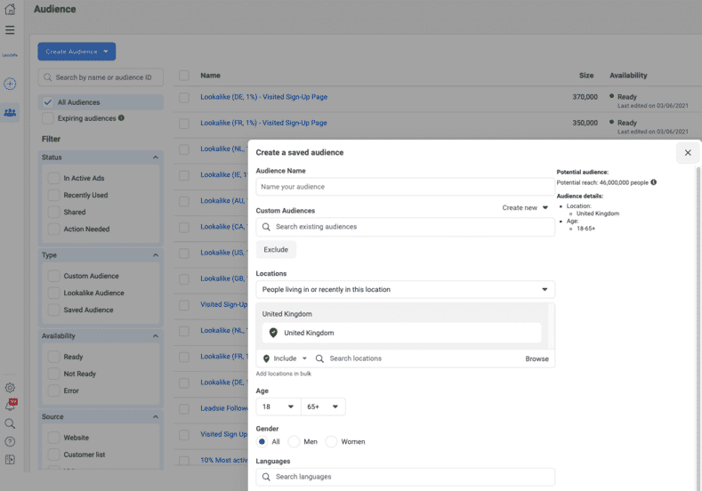Tick the Error availability checkbox
The width and height of the screenshot is (702, 491).
(x=53, y=390)
